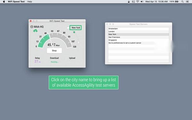
Task: Click the Download label
Action: tap(54, 58)
